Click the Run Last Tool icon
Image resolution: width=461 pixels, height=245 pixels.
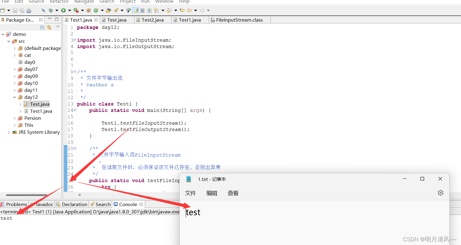point(77,10)
